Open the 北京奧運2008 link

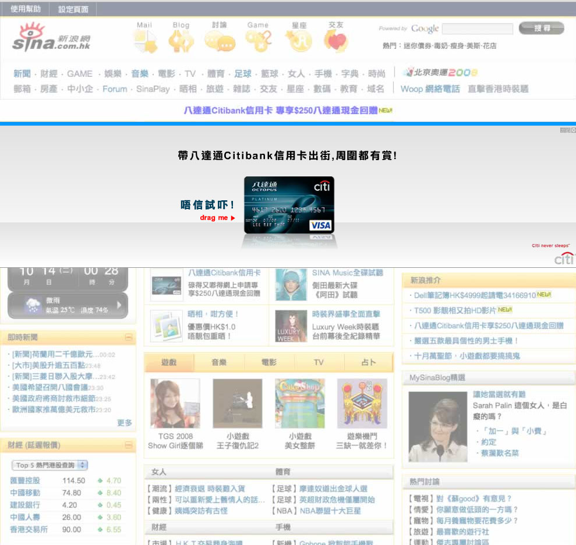coord(440,72)
